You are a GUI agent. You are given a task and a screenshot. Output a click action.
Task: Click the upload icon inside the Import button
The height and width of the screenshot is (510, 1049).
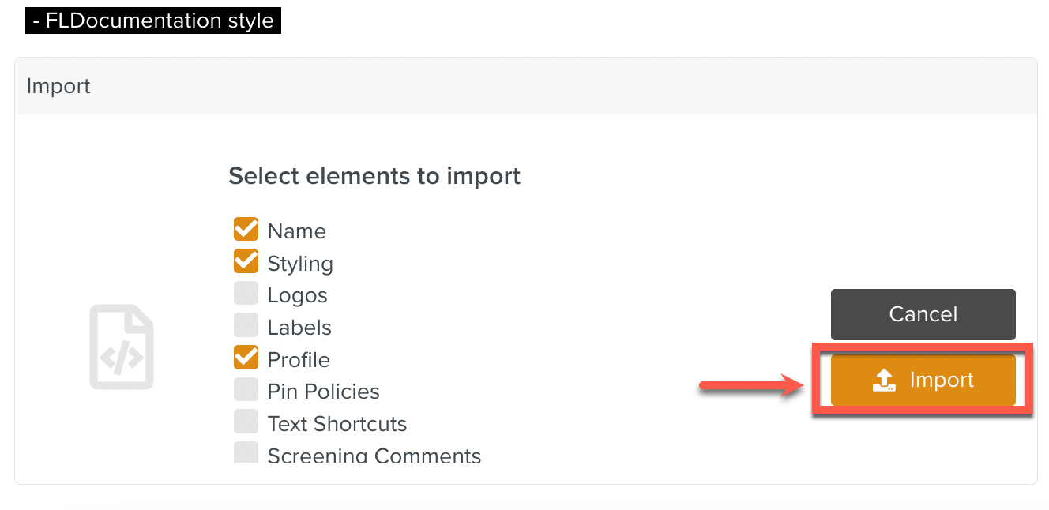[884, 380]
